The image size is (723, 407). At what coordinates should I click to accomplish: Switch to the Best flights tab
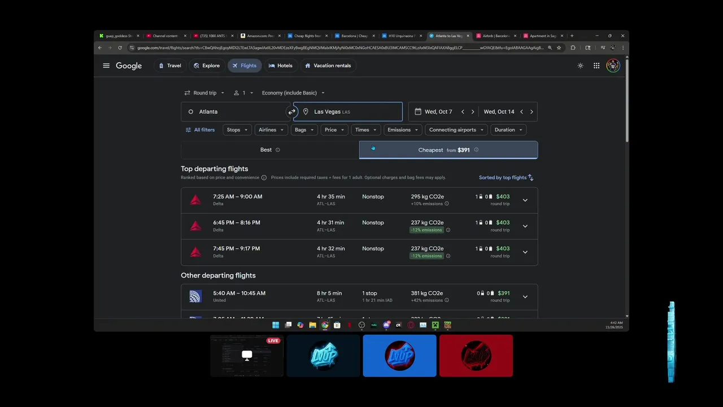tap(270, 150)
